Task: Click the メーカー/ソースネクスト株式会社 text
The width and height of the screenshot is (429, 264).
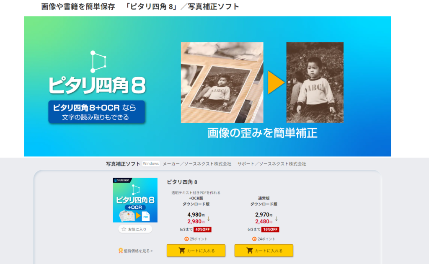Action: pyautogui.click(x=197, y=163)
